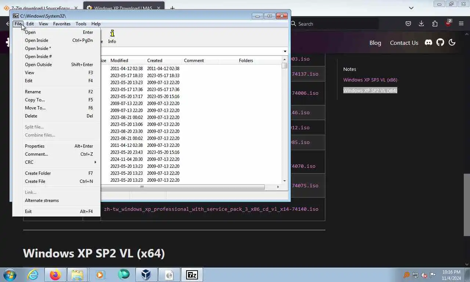This screenshot has height=282, width=470.
Task: Expand the CRC submenu arrow
Action: [95, 162]
